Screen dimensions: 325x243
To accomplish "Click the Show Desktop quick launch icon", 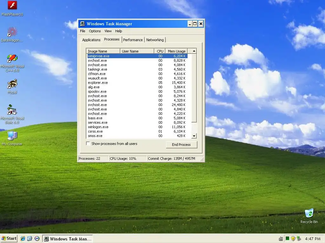I will (x=30, y=239).
